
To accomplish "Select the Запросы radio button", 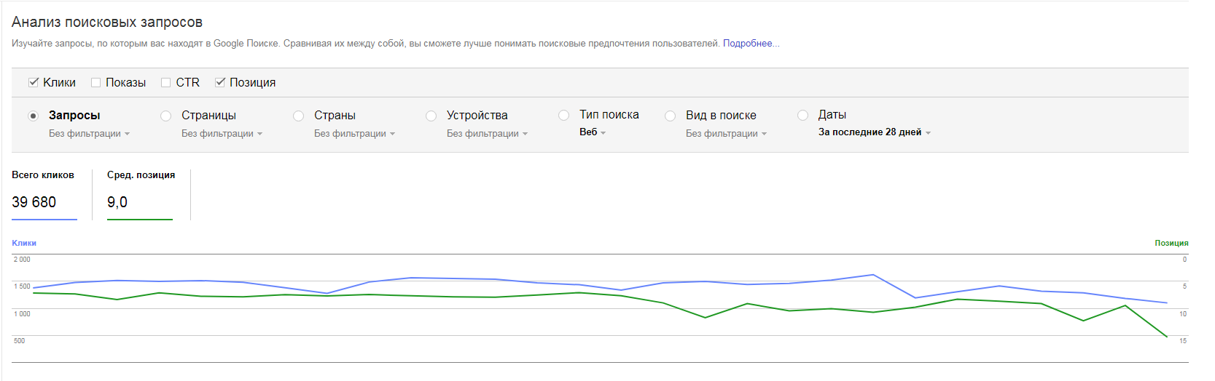I will 33,116.
